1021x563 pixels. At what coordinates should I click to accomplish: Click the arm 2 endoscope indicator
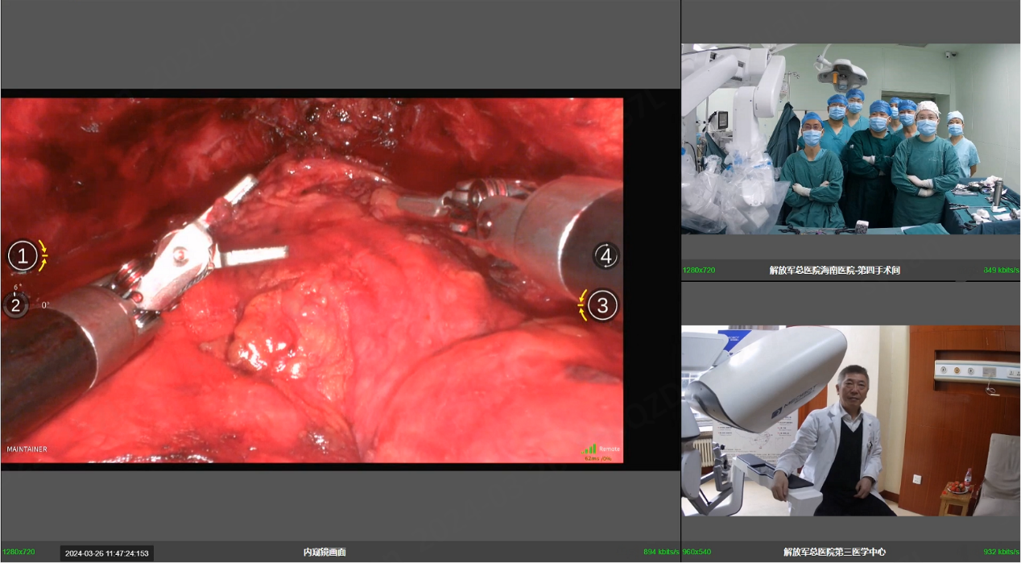tap(14, 304)
